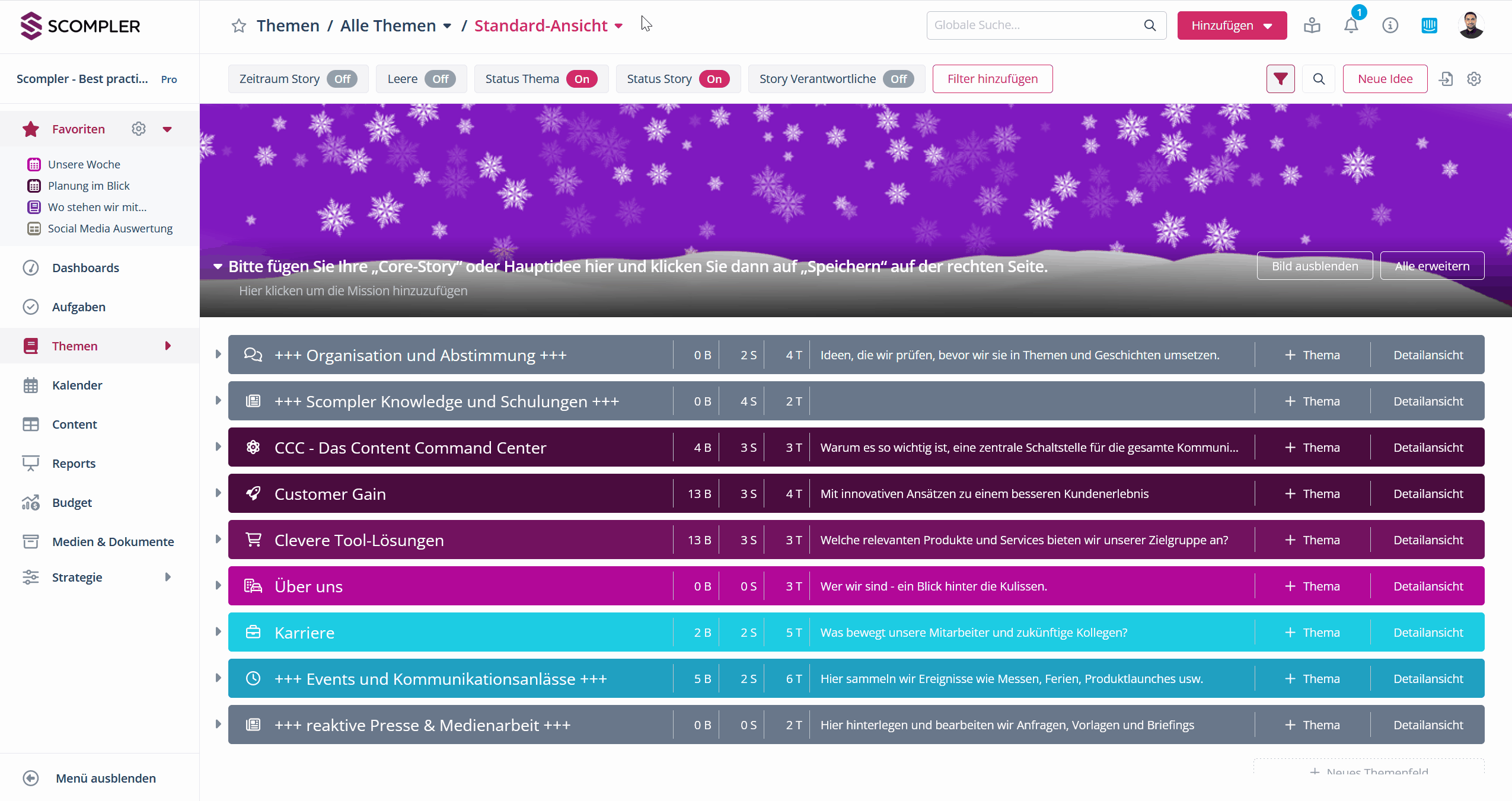Disable Status Thema filter toggle

click(x=582, y=79)
